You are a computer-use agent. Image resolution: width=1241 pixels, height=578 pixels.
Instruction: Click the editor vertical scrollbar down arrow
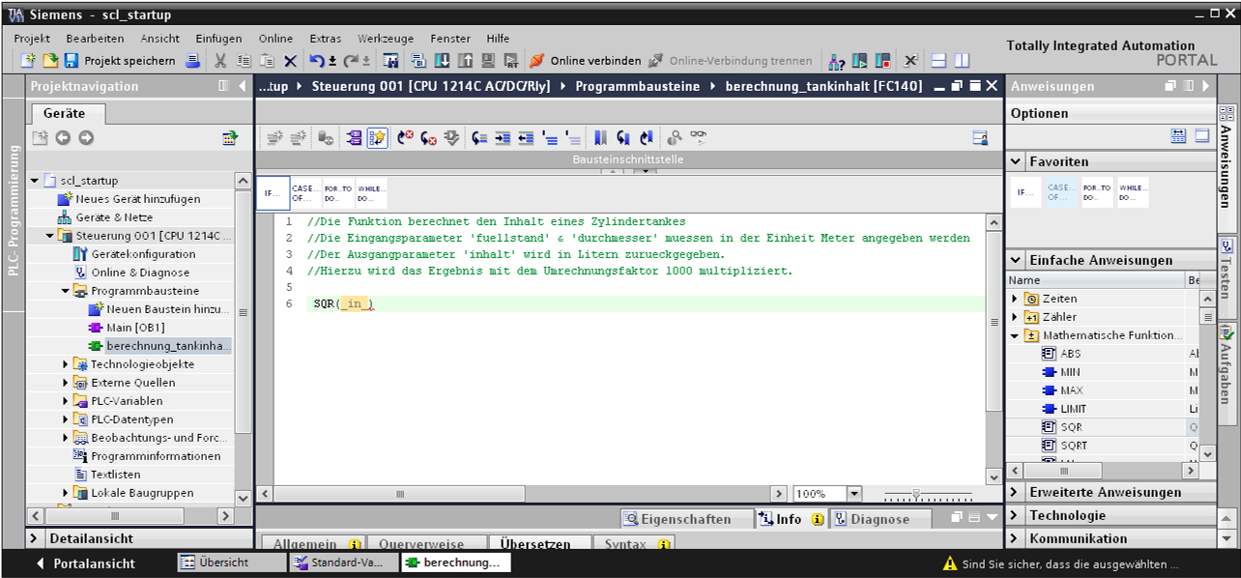point(994,477)
